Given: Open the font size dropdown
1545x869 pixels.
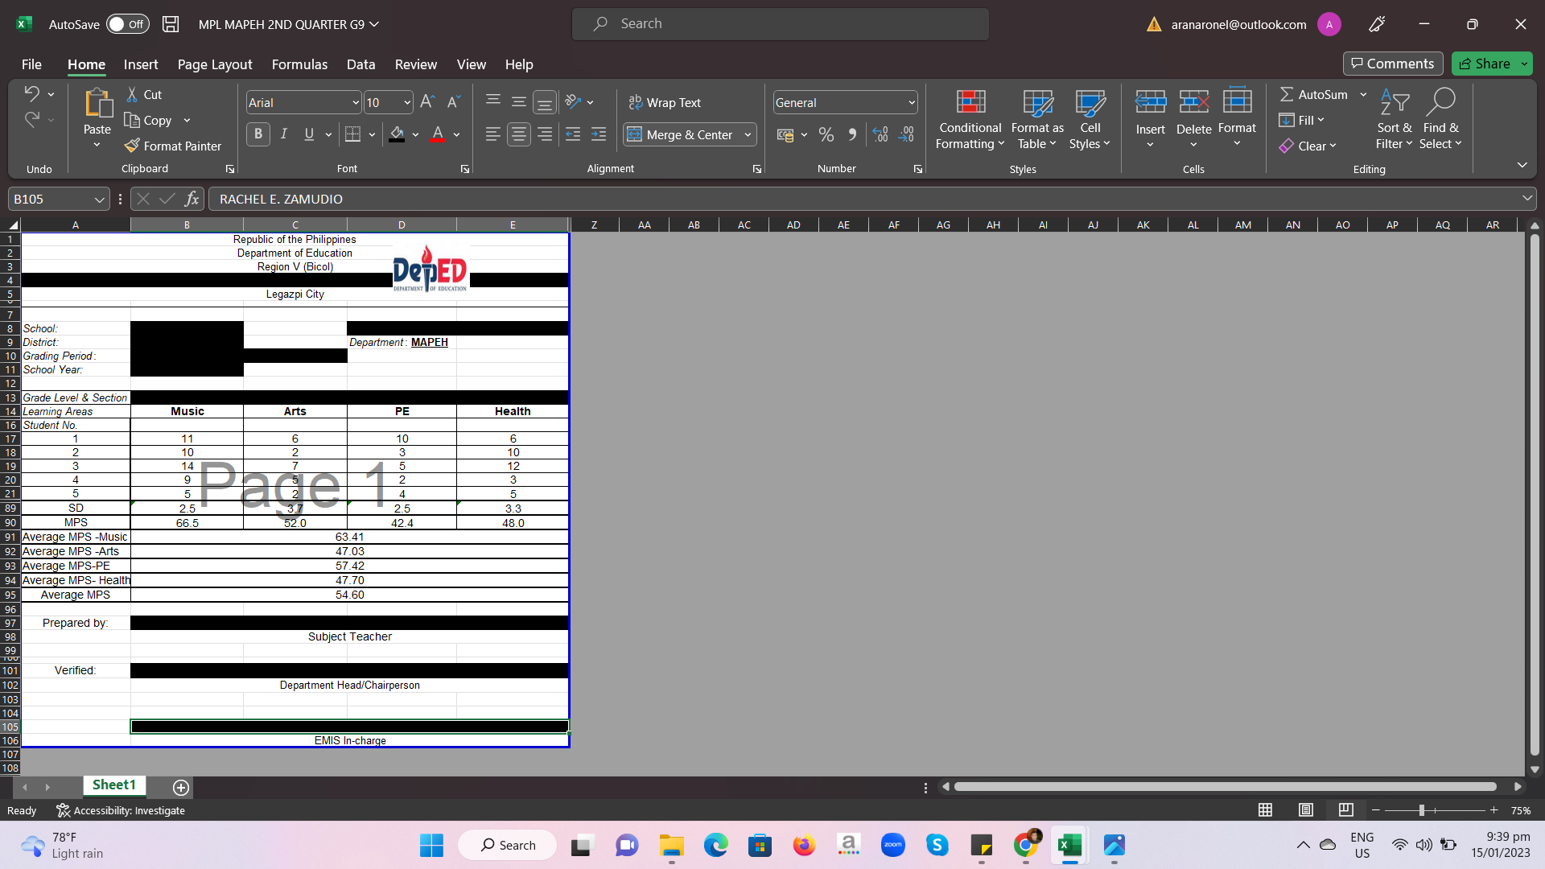Looking at the screenshot, I should point(406,102).
